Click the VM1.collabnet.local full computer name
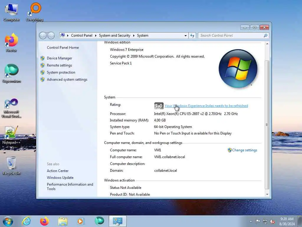This screenshot has width=302, height=227. coord(170,157)
